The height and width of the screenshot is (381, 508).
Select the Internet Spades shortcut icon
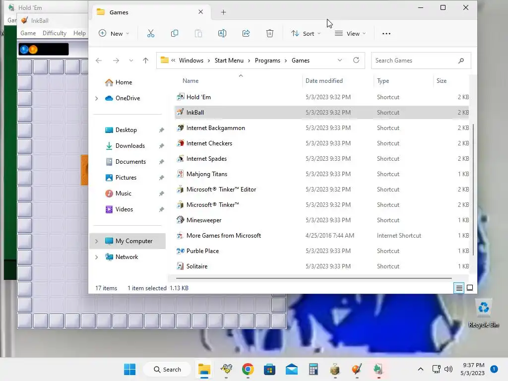[180, 158]
